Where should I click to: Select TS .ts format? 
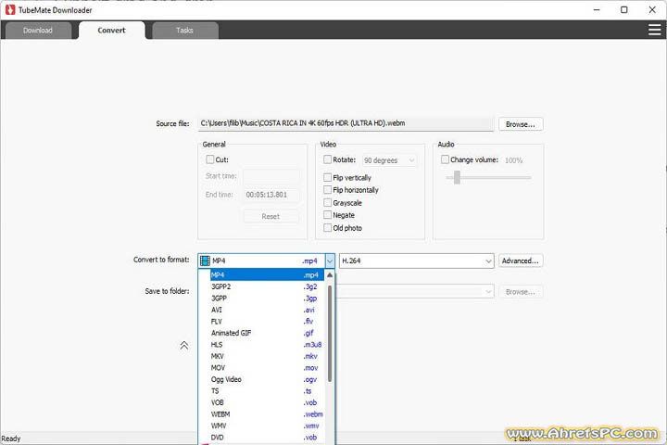tap(267, 390)
